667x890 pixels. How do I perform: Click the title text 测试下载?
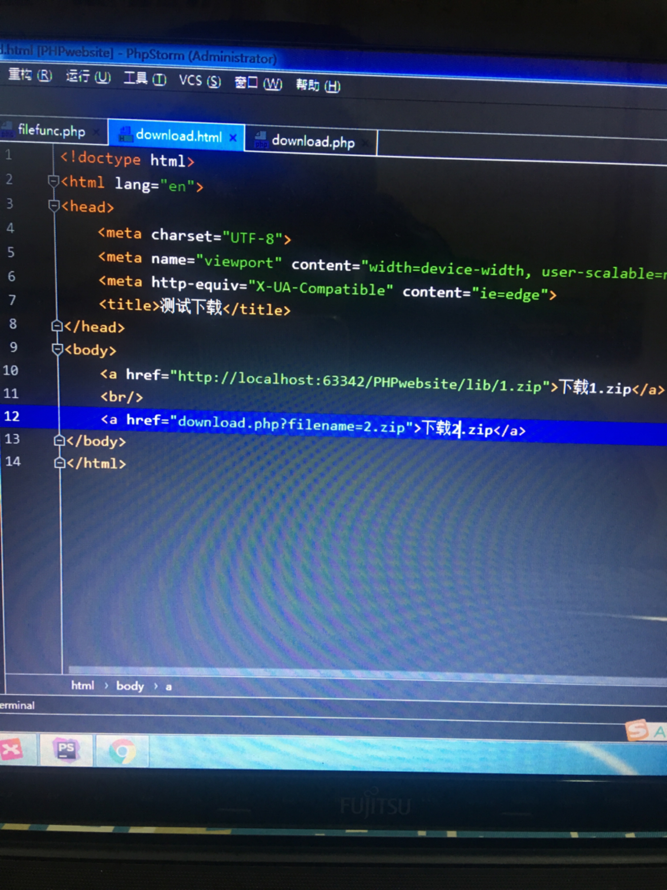191,306
